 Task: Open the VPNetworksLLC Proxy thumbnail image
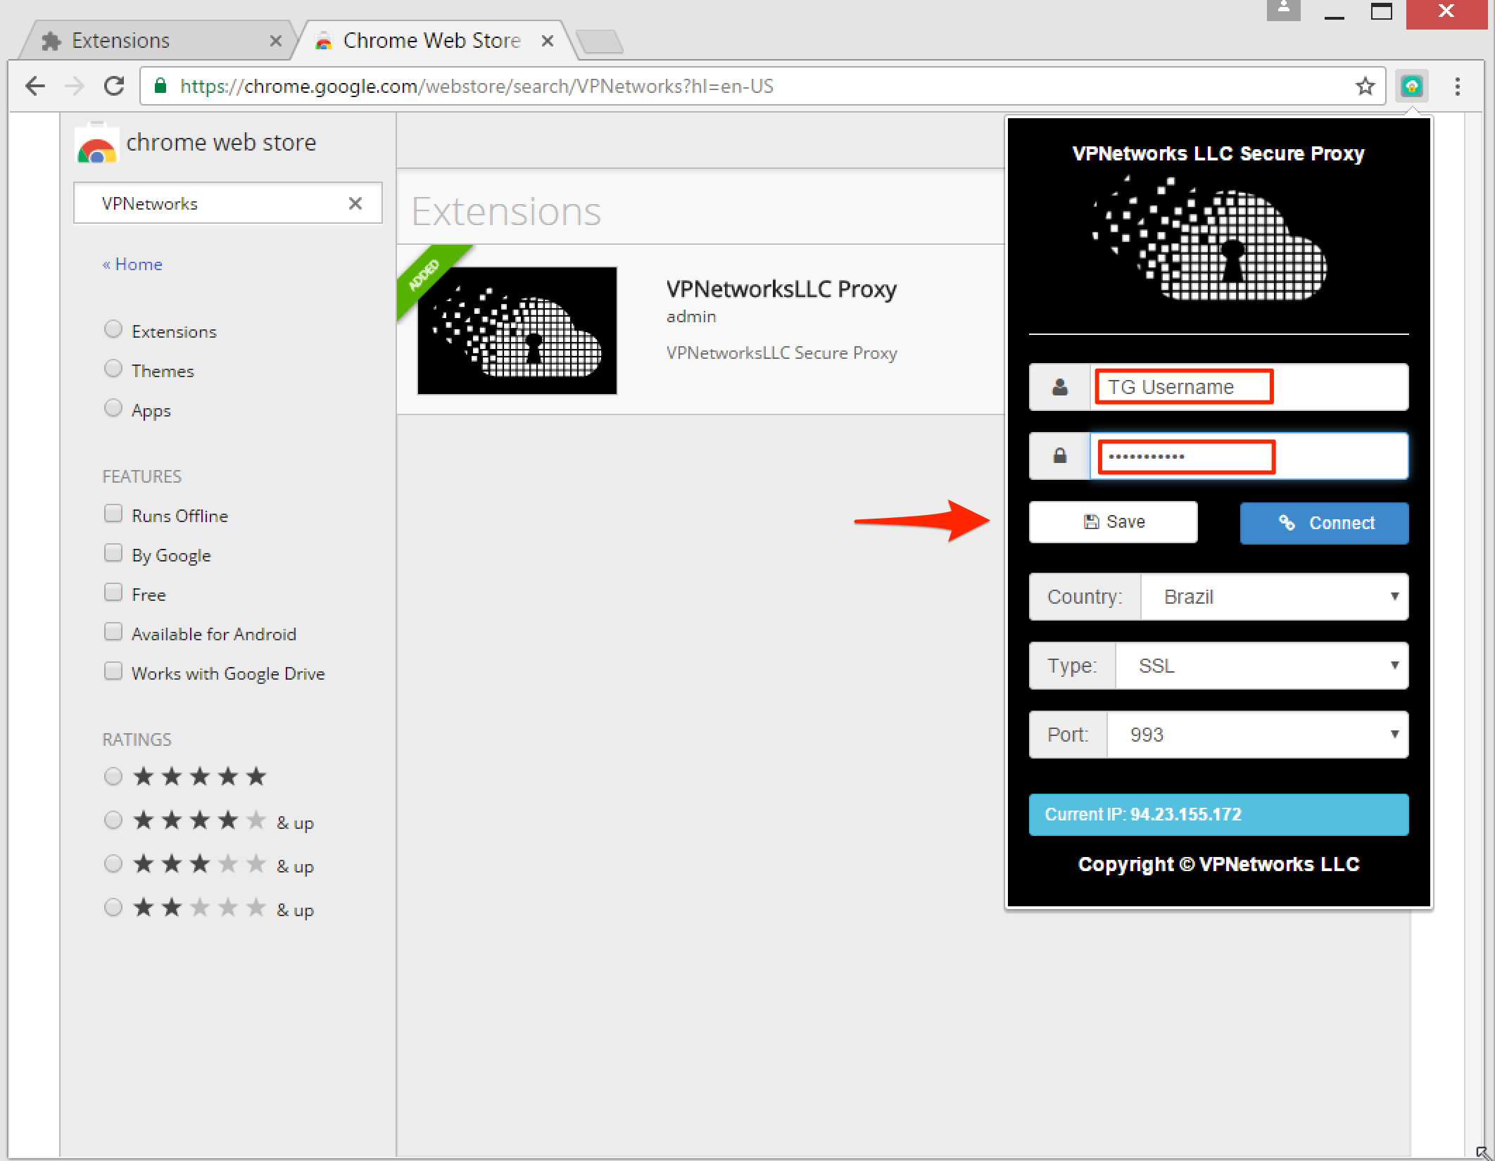click(517, 331)
